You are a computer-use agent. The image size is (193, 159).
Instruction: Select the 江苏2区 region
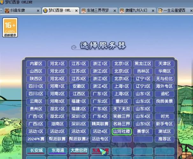pos(79,71)
